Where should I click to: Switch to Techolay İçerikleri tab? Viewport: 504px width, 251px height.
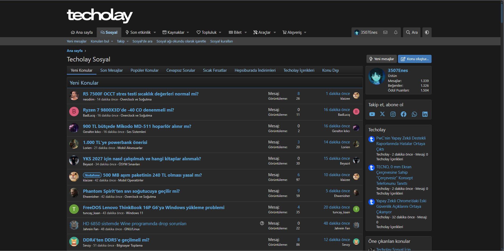pos(299,70)
